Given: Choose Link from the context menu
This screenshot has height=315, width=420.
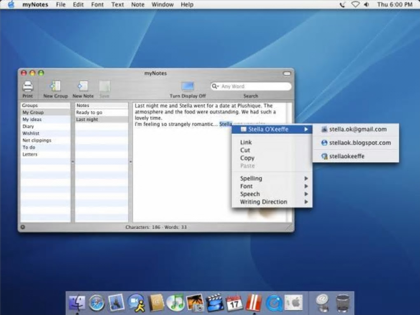Looking at the screenshot, I should [246, 142].
